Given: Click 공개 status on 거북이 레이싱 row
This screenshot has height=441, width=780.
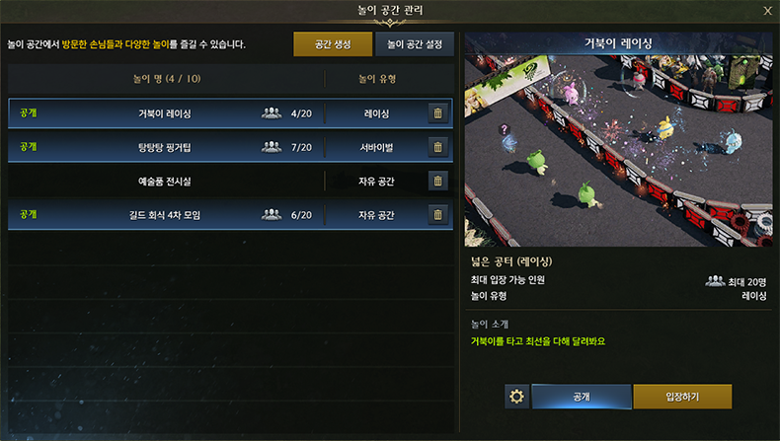Looking at the screenshot, I should point(29,113).
